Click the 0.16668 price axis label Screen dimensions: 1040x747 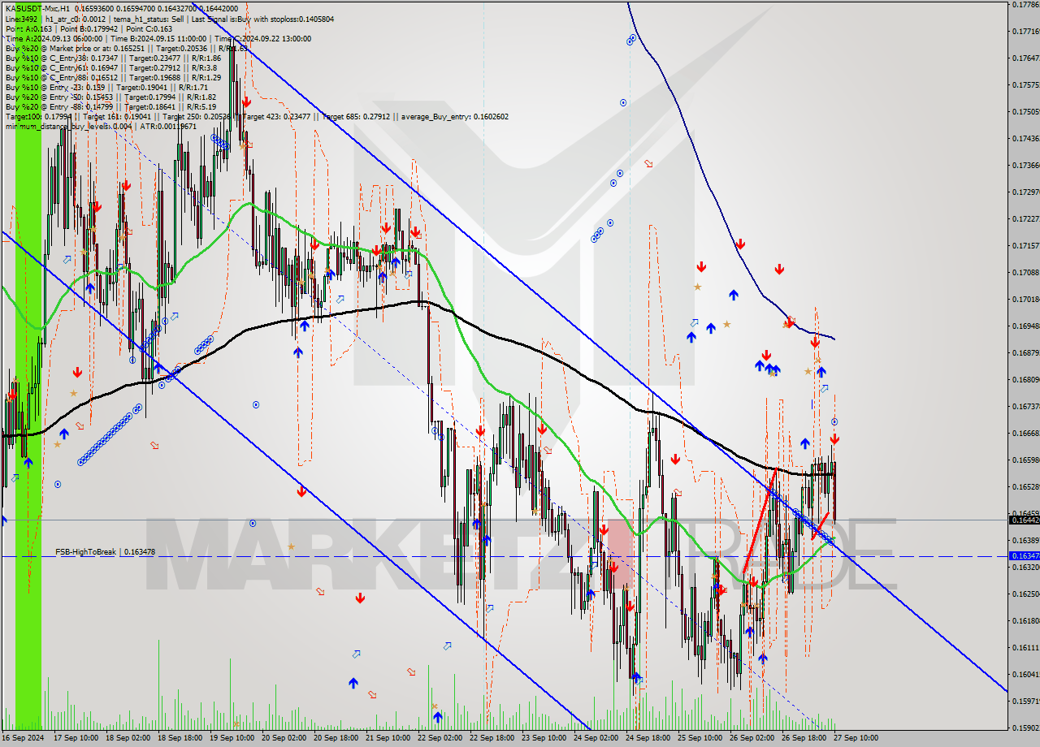pos(1025,433)
